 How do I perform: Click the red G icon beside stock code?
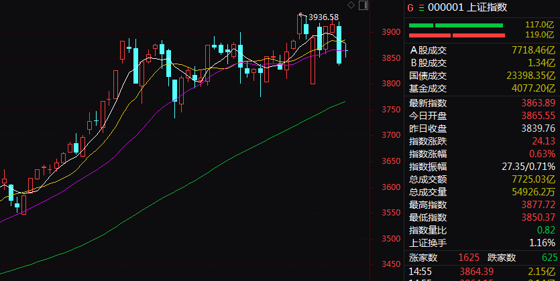click(x=410, y=7)
